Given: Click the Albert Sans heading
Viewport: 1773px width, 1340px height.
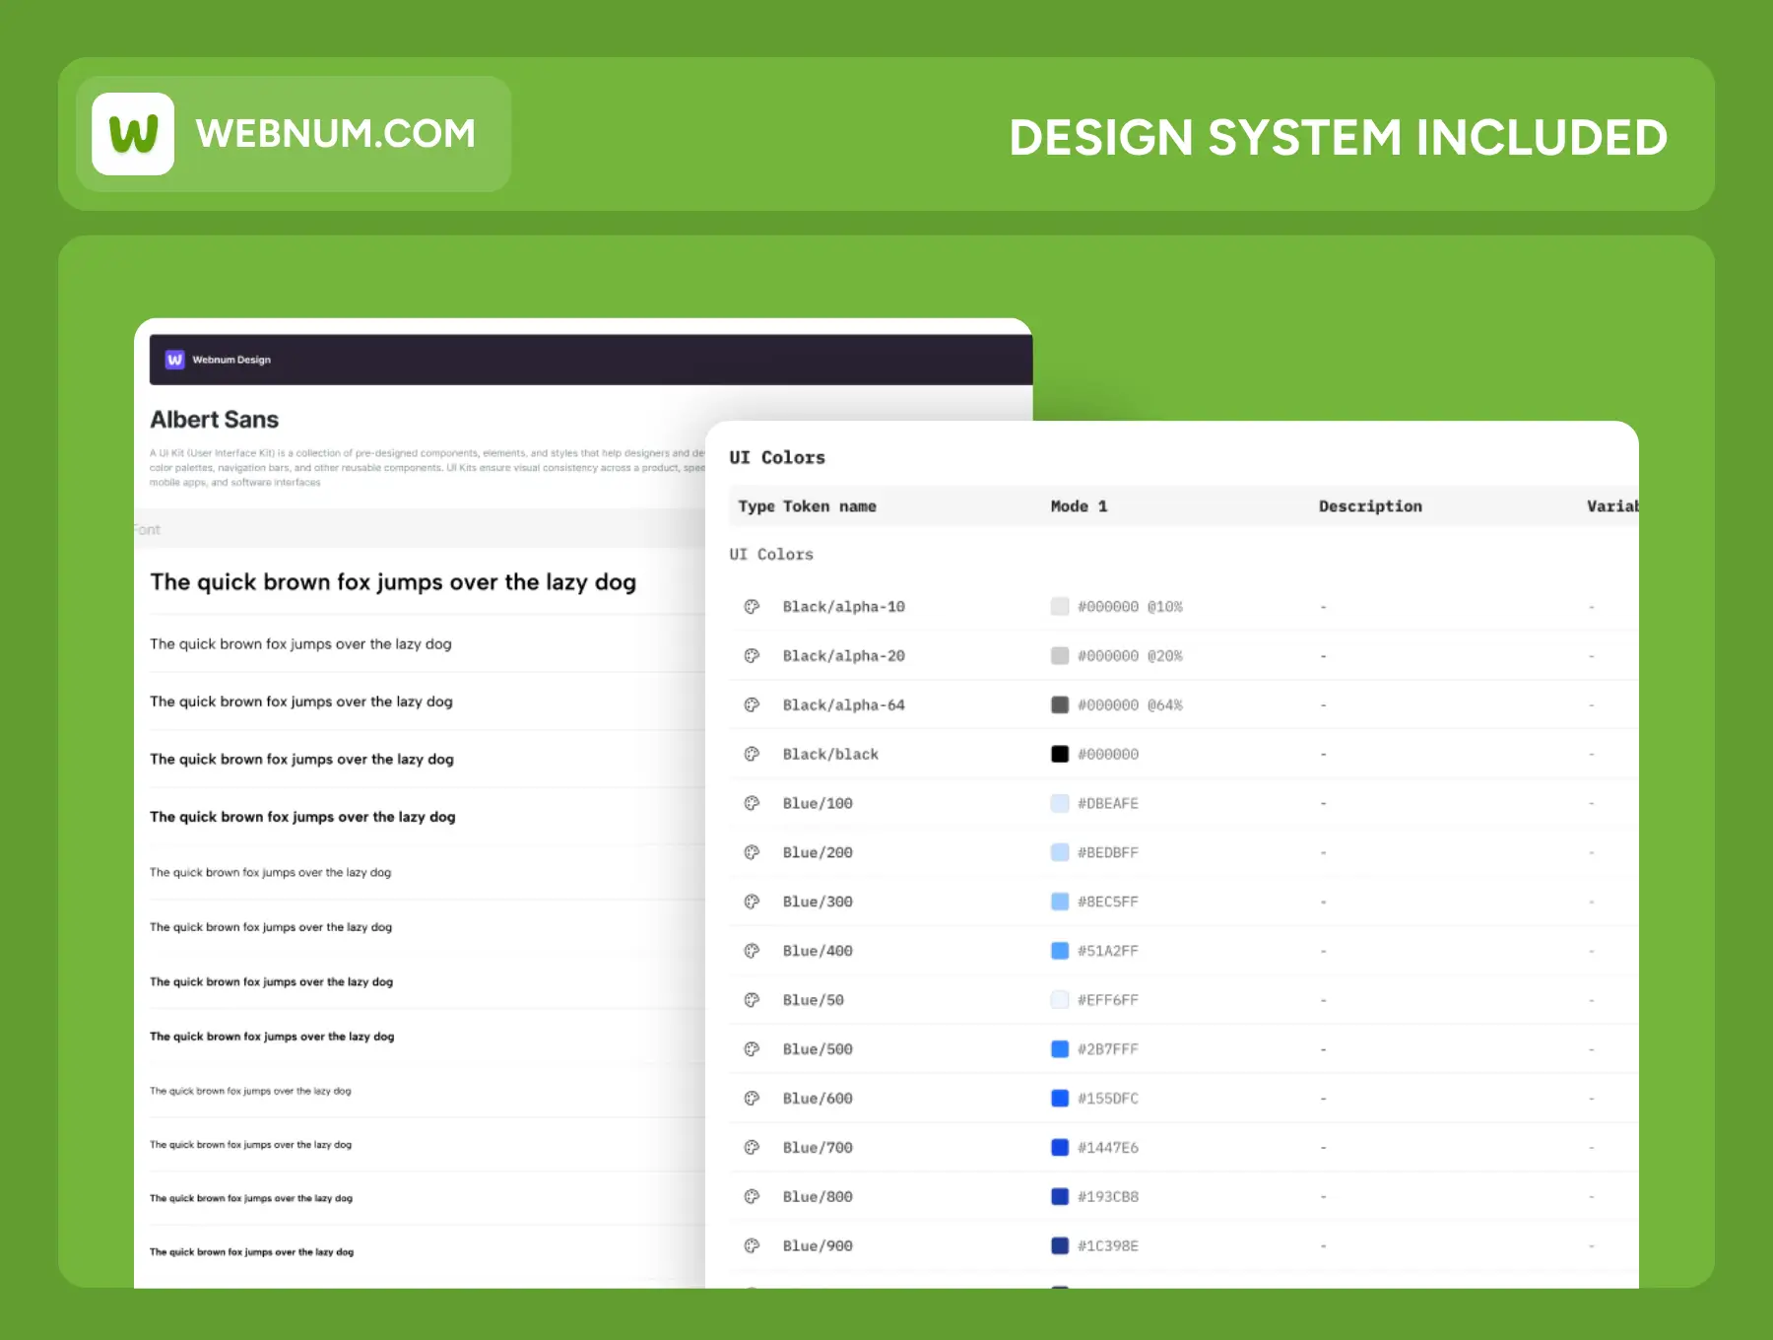Looking at the screenshot, I should (215, 420).
